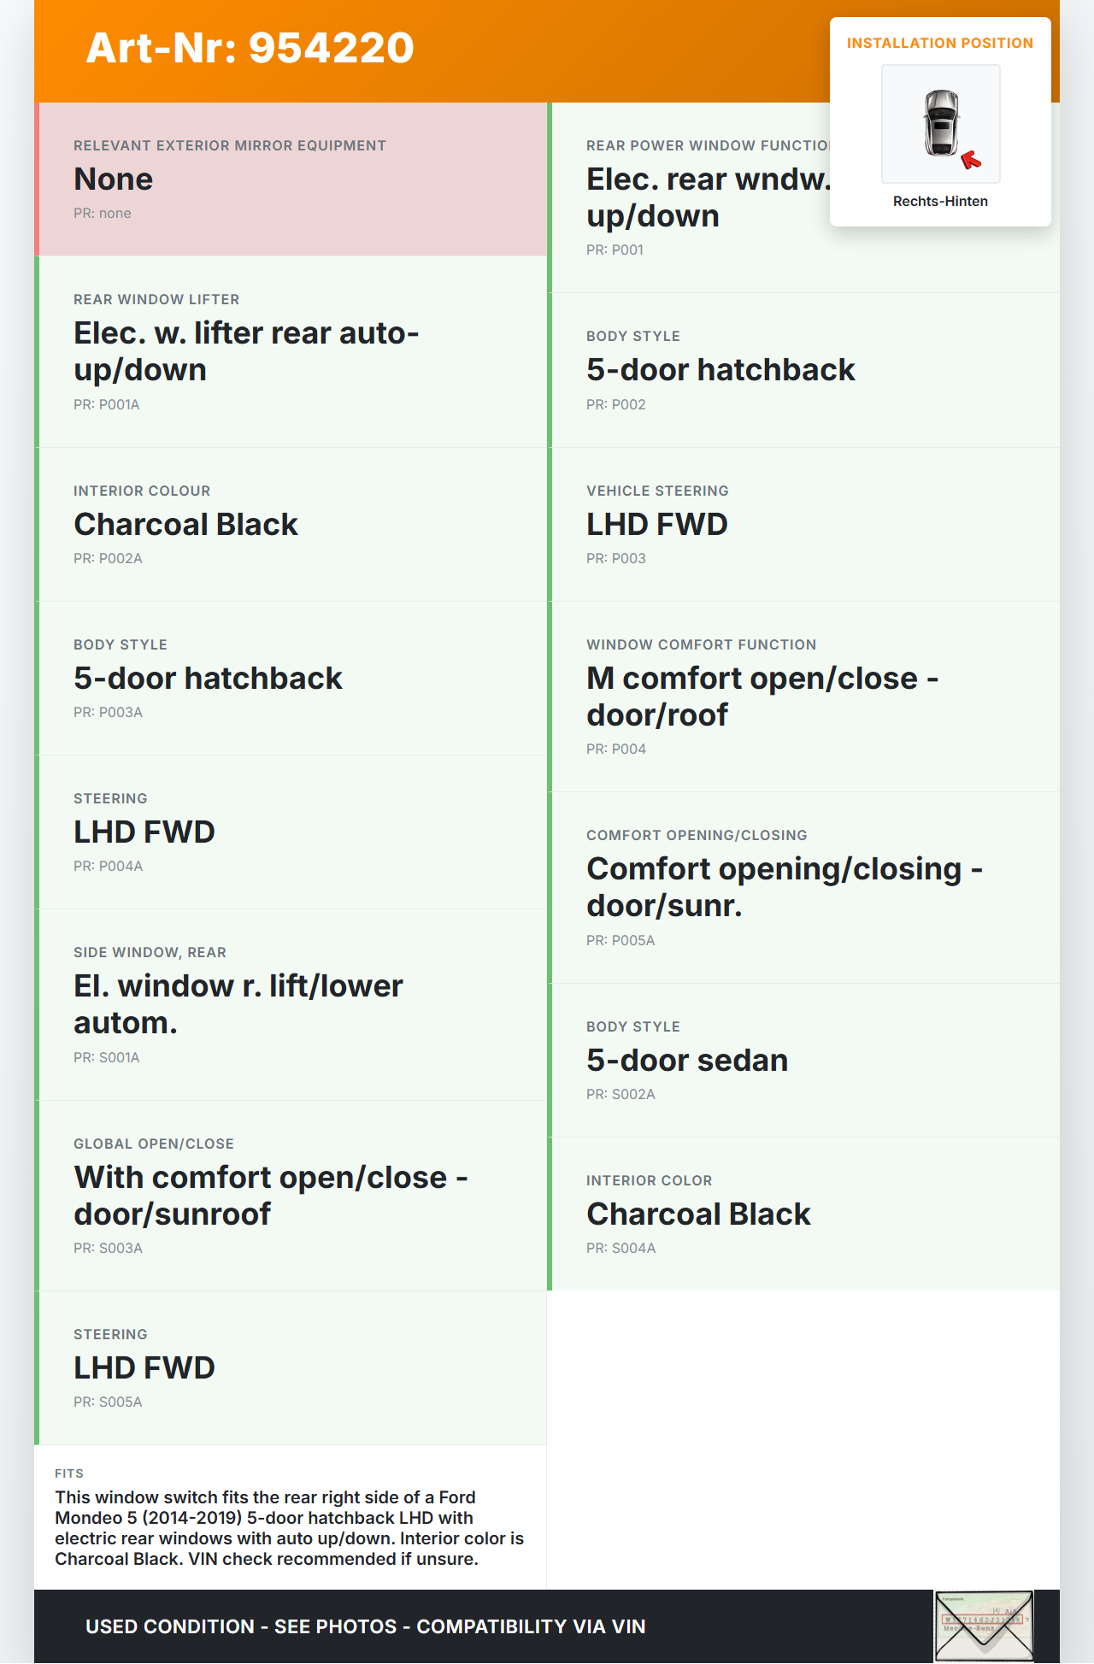The image size is (1094, 1664).
Task: Click the Used Condition footer text
Action: pyautogui.click(x=365, y=1626)
